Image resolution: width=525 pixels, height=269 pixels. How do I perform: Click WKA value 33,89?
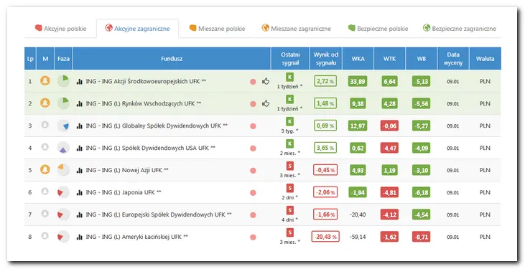[358, 81]
